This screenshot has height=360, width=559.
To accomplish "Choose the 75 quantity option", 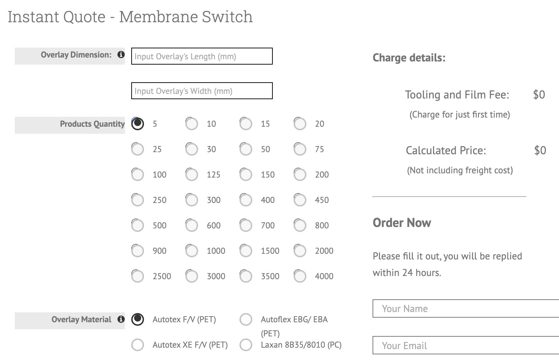I will point(300,149).
